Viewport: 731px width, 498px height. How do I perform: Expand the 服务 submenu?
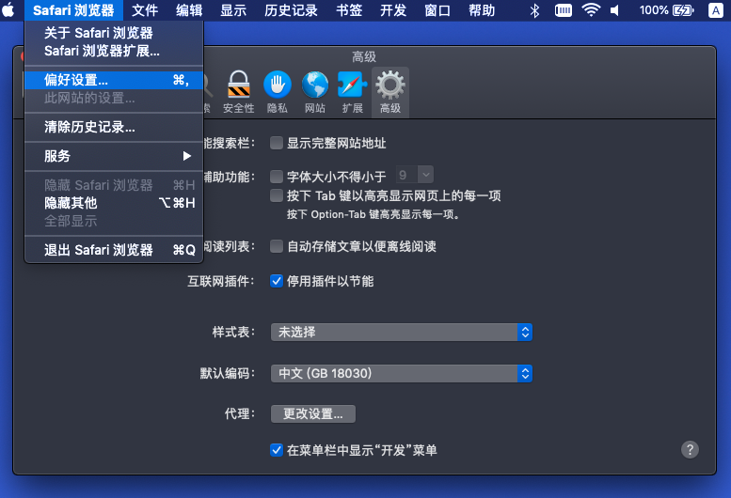coord(114,156)
